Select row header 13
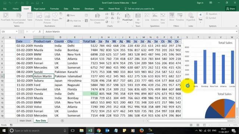This screenshot has height=134, width=239. (x=2, y=94)
